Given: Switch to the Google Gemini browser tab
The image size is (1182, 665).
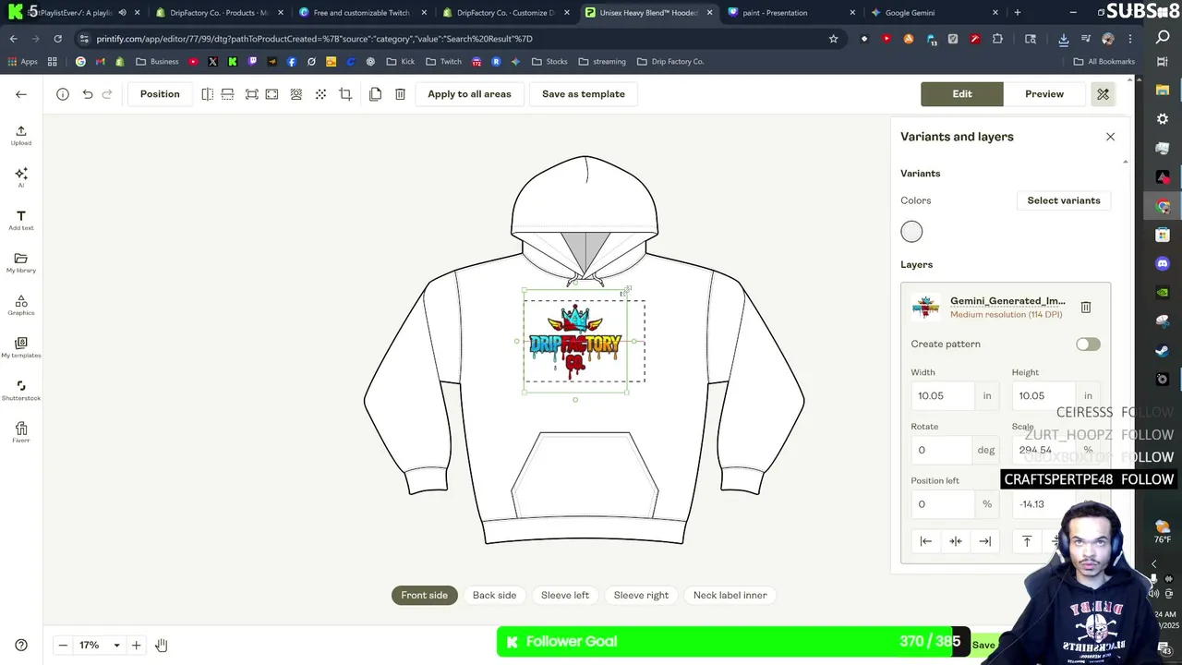Looking at the screenshot, I should click(x=933, y=13).
